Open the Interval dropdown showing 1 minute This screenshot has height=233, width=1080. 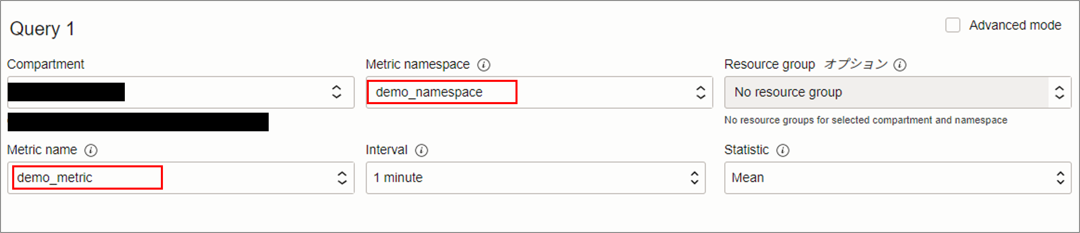tap(694, 177)
